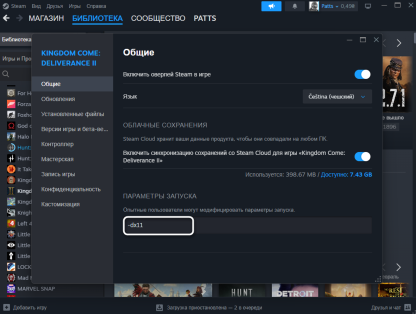Select the Halo game icon in the list
This screenshot has height=314, width=416.
11,136
